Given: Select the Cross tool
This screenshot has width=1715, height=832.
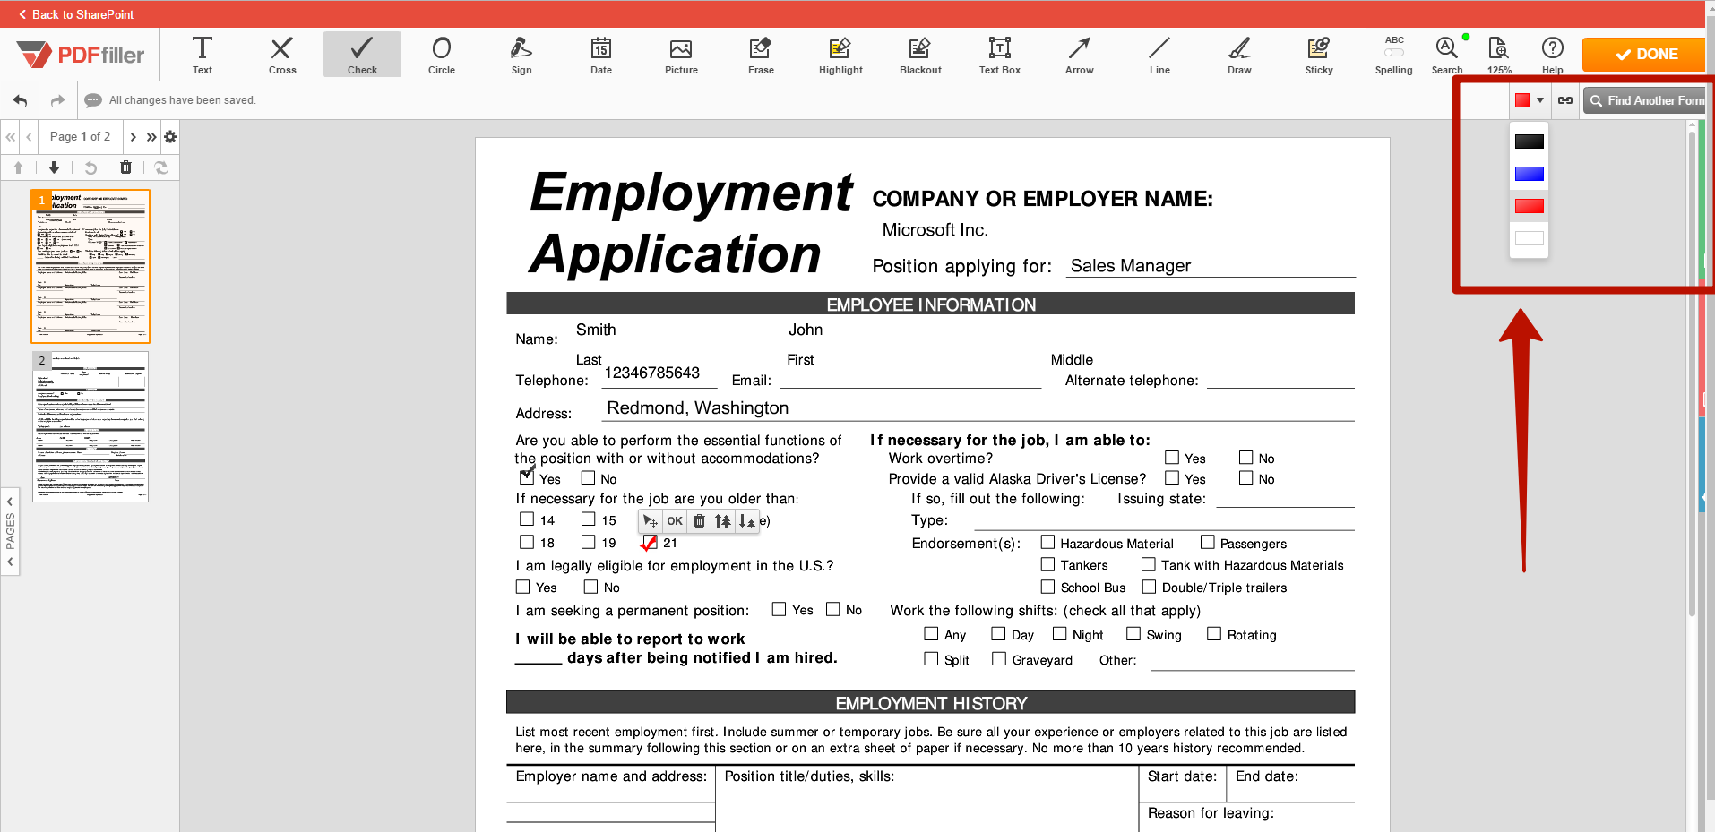Looking at the screenshot, I should (282, 55).
